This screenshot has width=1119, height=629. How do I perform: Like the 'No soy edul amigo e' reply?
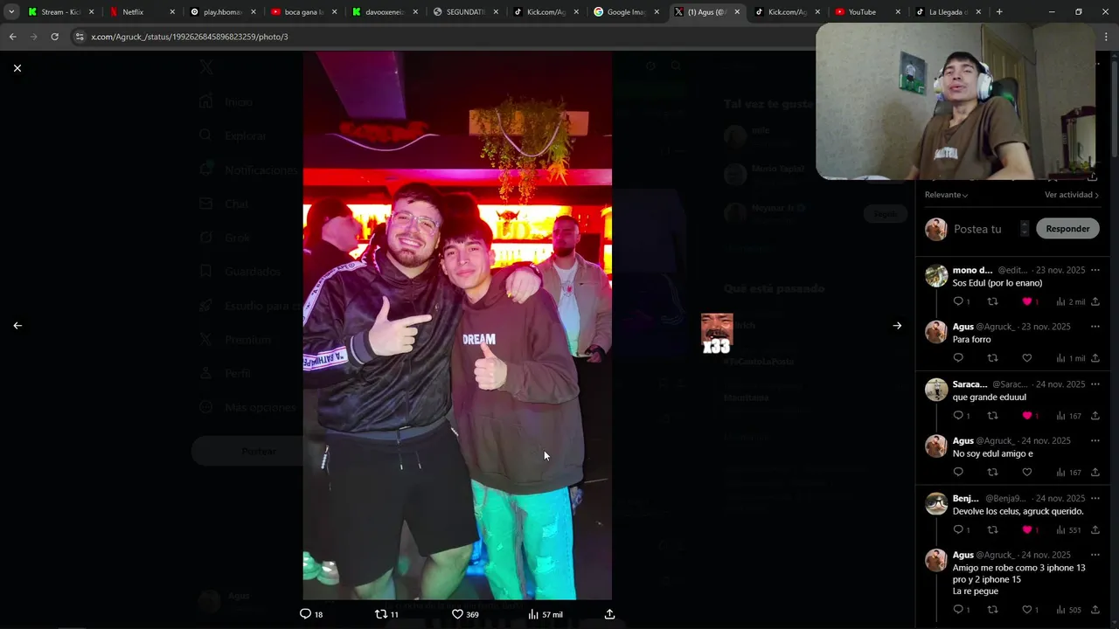pyautogui.click(x=1027, y=473)
